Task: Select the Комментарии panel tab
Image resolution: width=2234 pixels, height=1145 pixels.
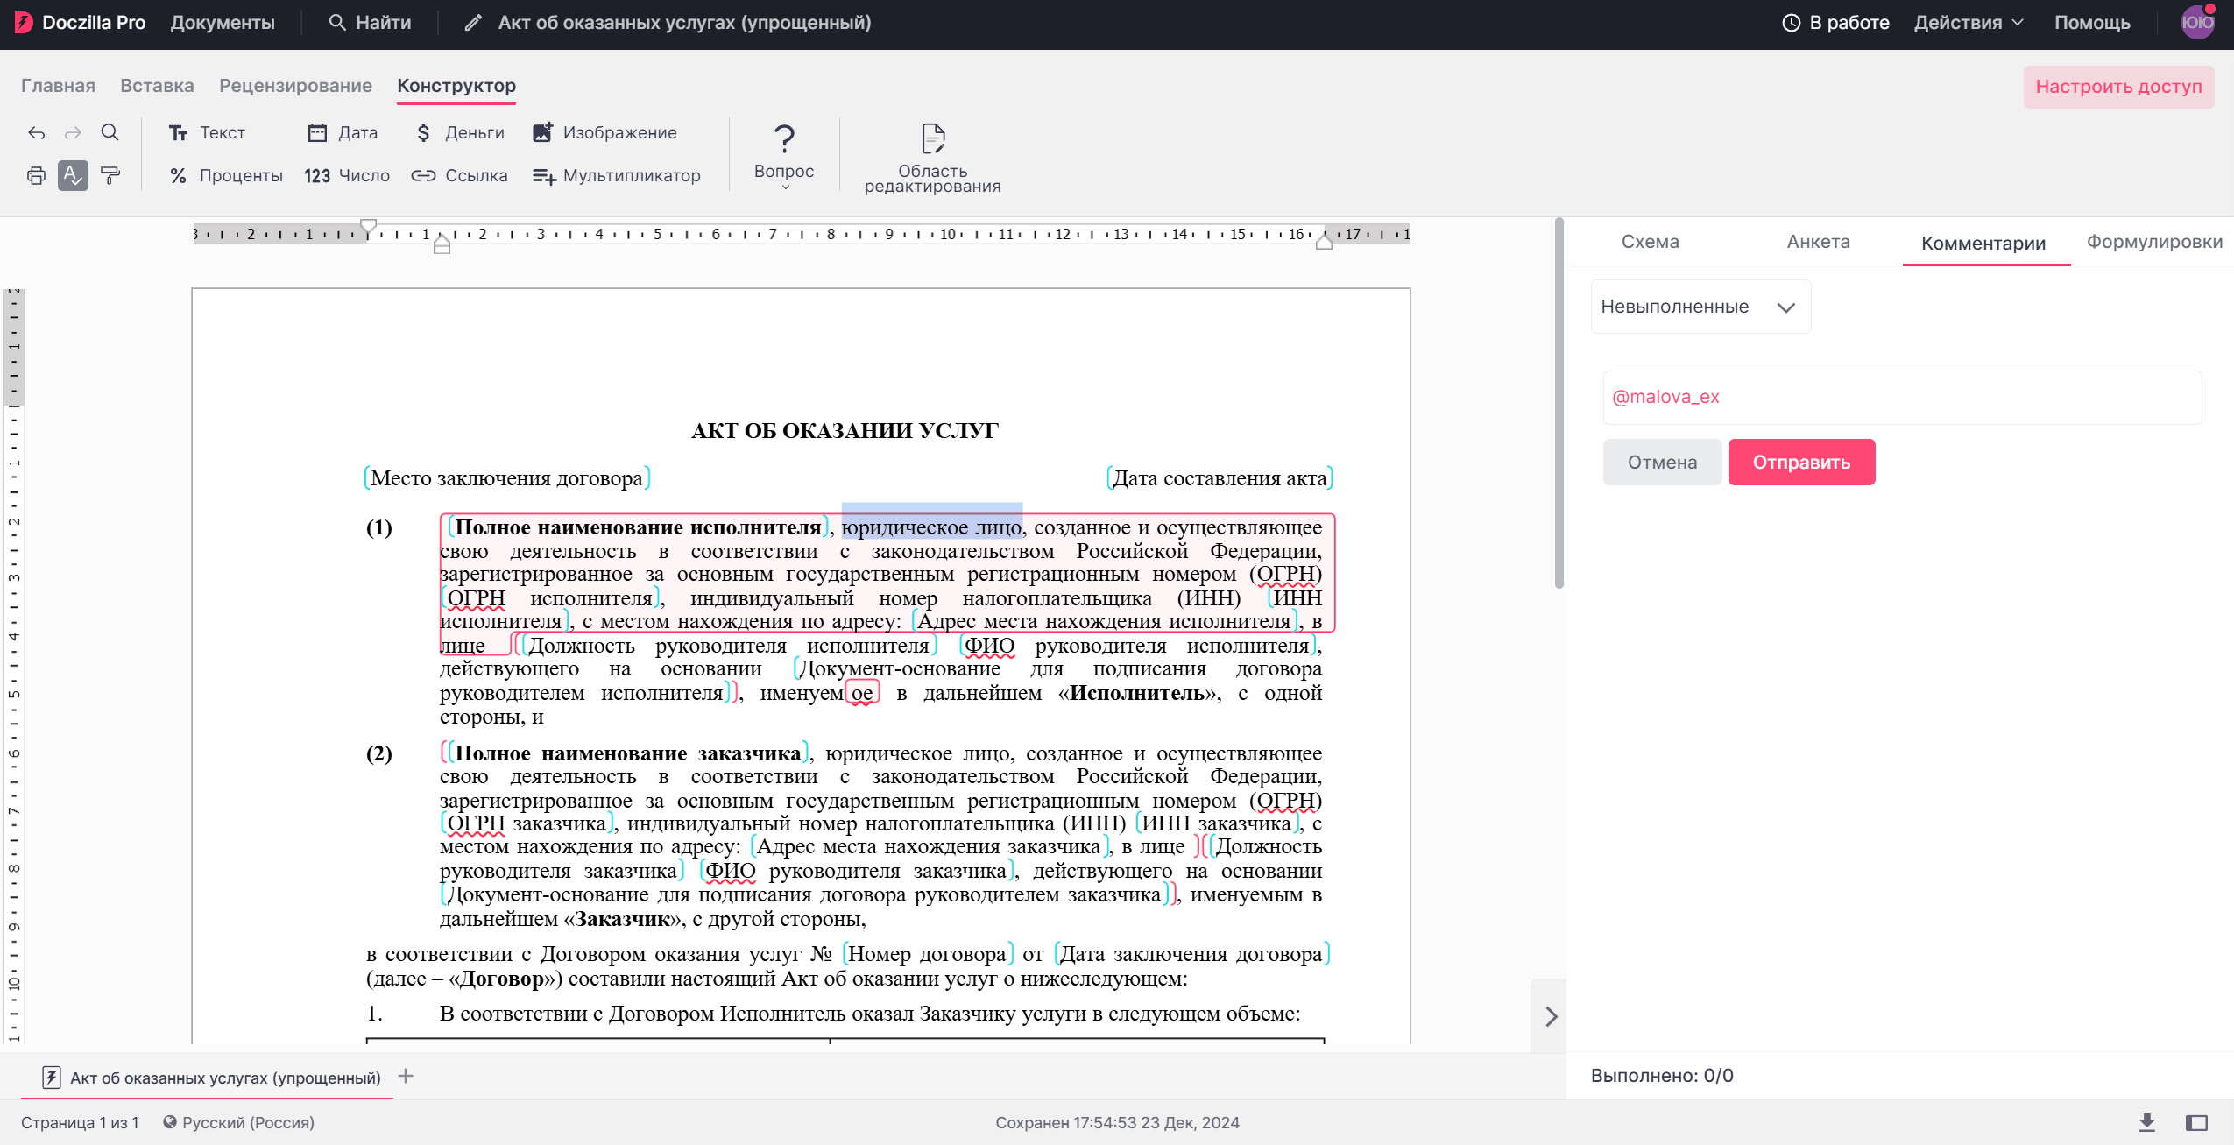Action: (x=1983, y=244)
